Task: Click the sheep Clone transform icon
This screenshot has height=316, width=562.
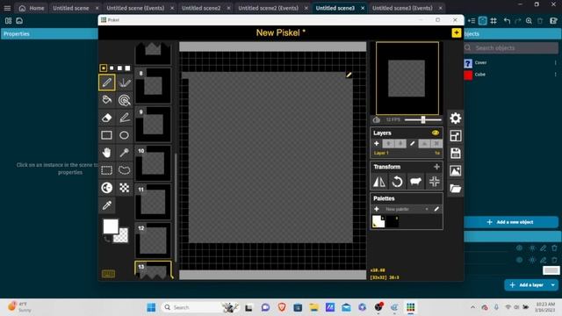Action: (x=415, y=182)
